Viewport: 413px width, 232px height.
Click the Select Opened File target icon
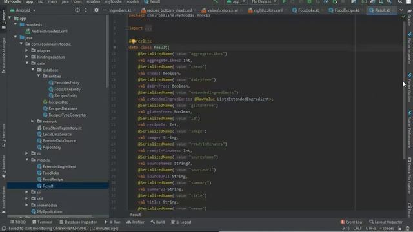tap(77, 10)
